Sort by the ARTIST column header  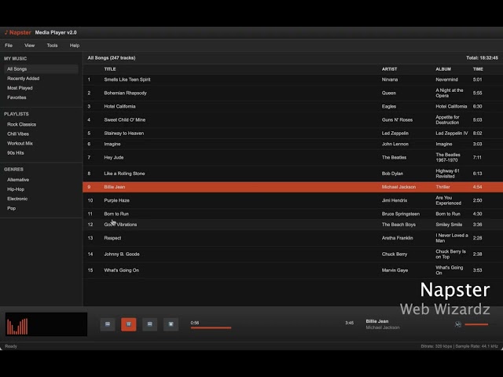point(389,69)
